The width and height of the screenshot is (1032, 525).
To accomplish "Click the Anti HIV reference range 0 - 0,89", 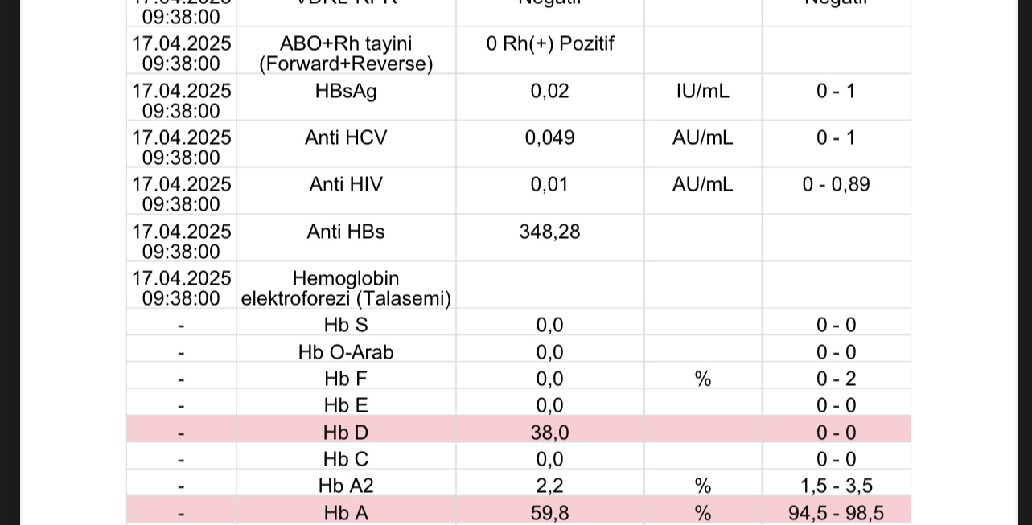I will pyautogui.click(x=837, y=185).
